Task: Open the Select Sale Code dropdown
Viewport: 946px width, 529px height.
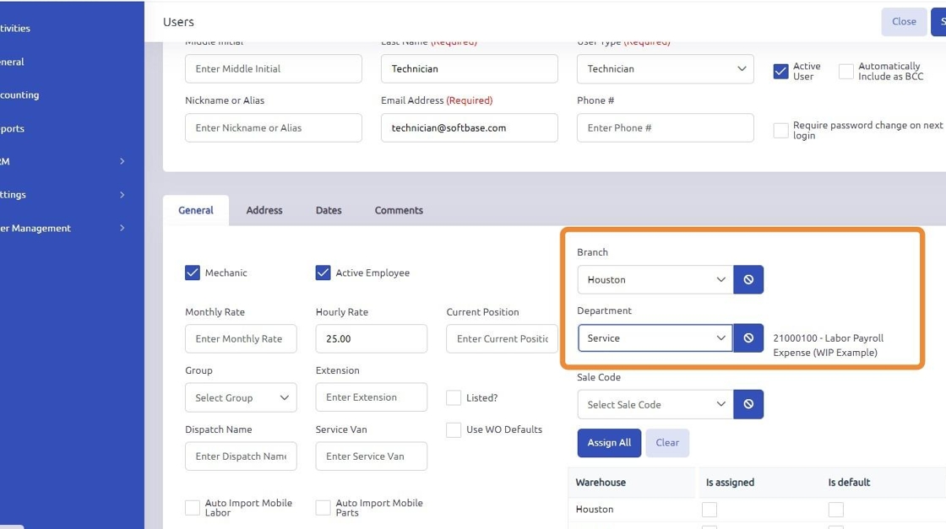Action: coord(655,404)
